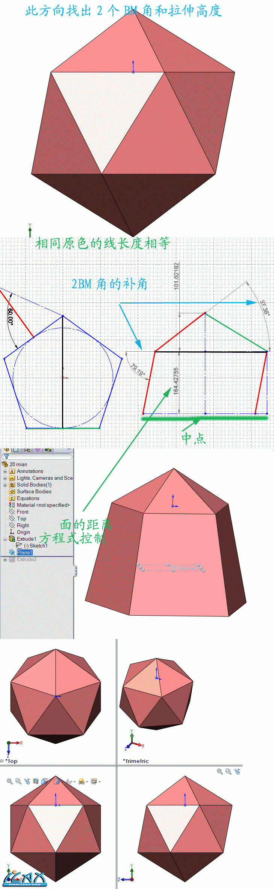Click the Extrude1 feature icon
Viewport: 274px width, 889px height.
coord(12,539)
